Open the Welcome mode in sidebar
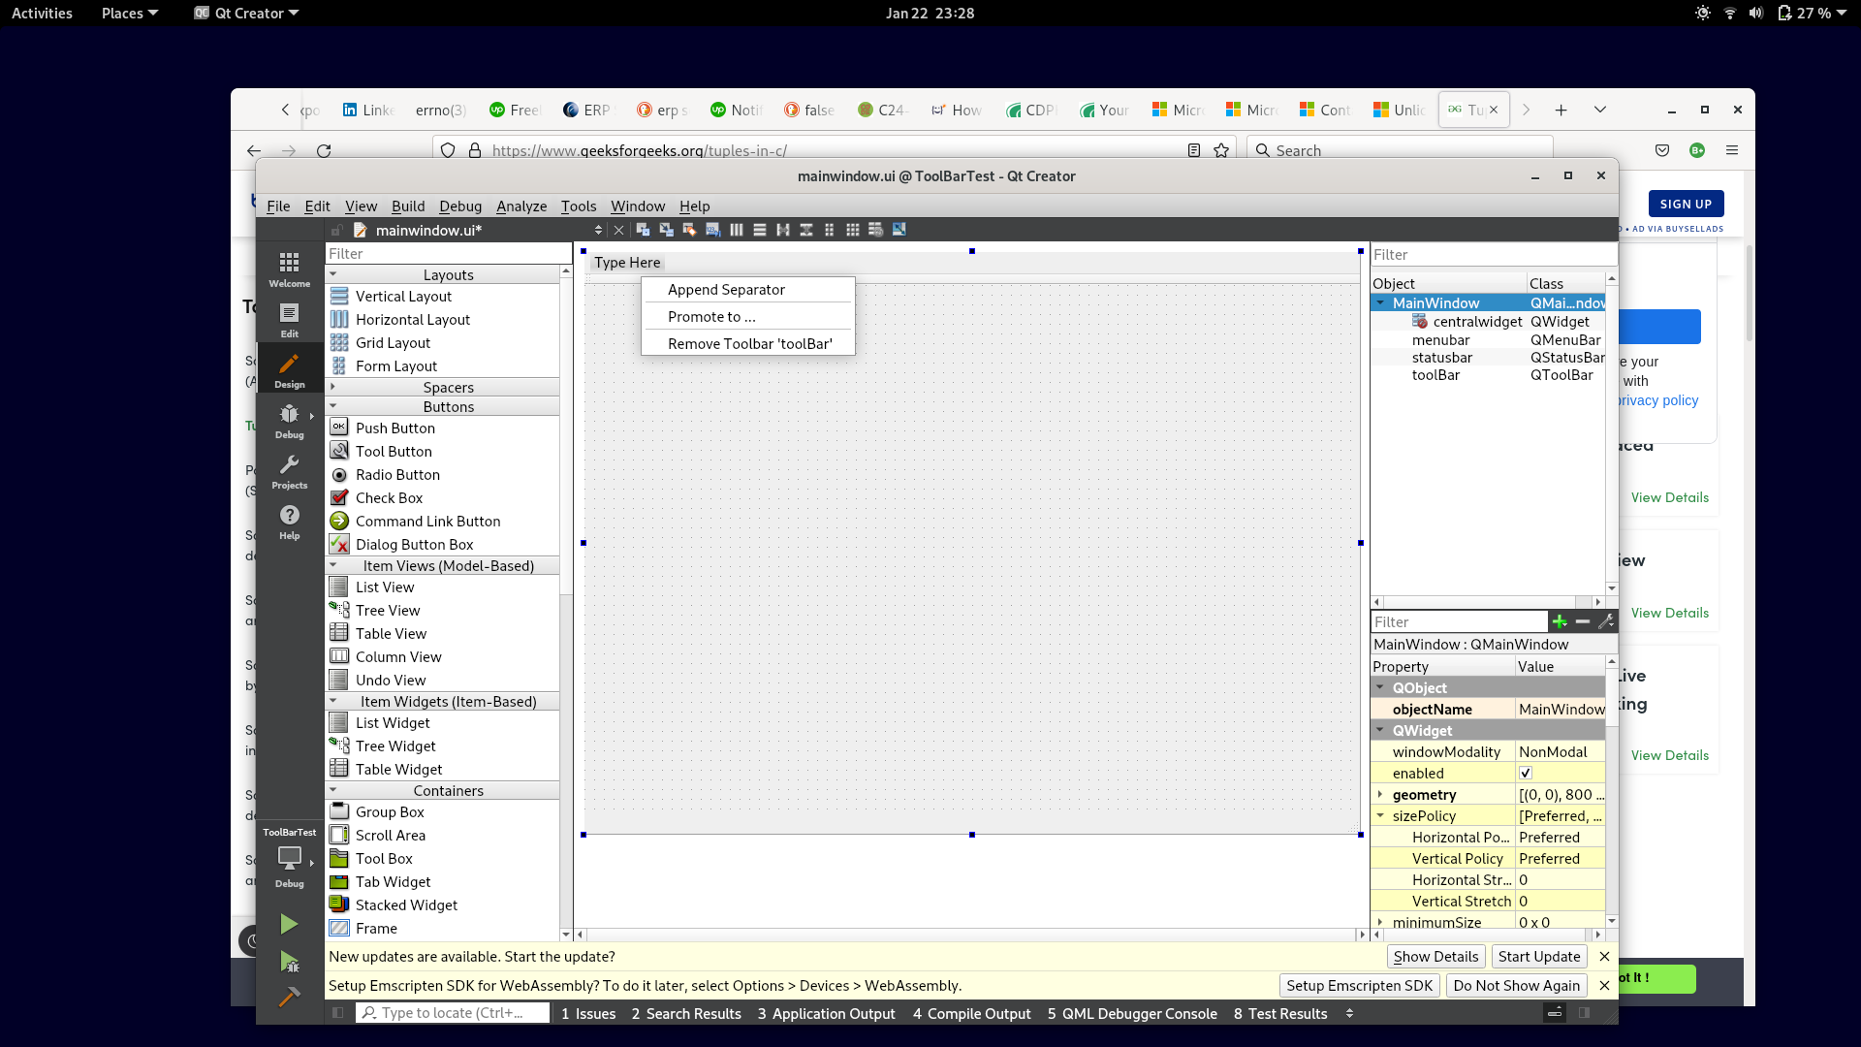Image resolution: width=1861 pixels, height=1047 pixels. (x=289, y=270)
